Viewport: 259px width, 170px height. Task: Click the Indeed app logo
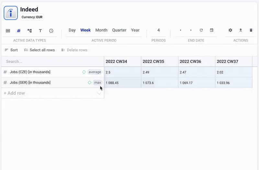click(11, 13)
